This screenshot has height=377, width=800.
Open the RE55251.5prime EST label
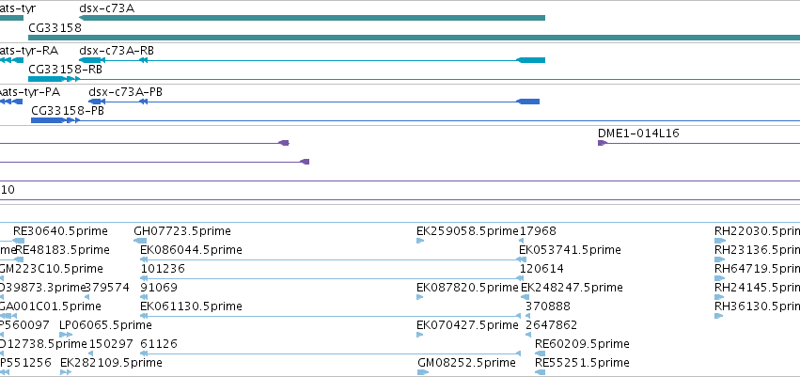[x=582, y=363]
